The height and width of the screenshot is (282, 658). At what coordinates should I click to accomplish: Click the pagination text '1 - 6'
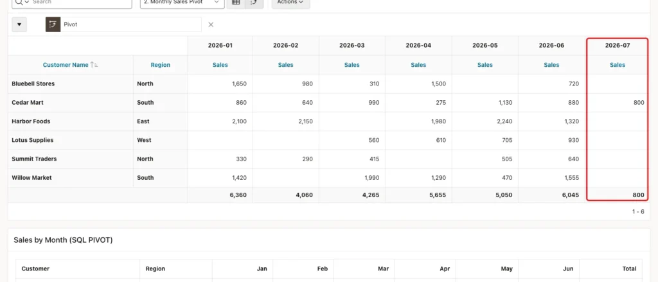point(638,211)
